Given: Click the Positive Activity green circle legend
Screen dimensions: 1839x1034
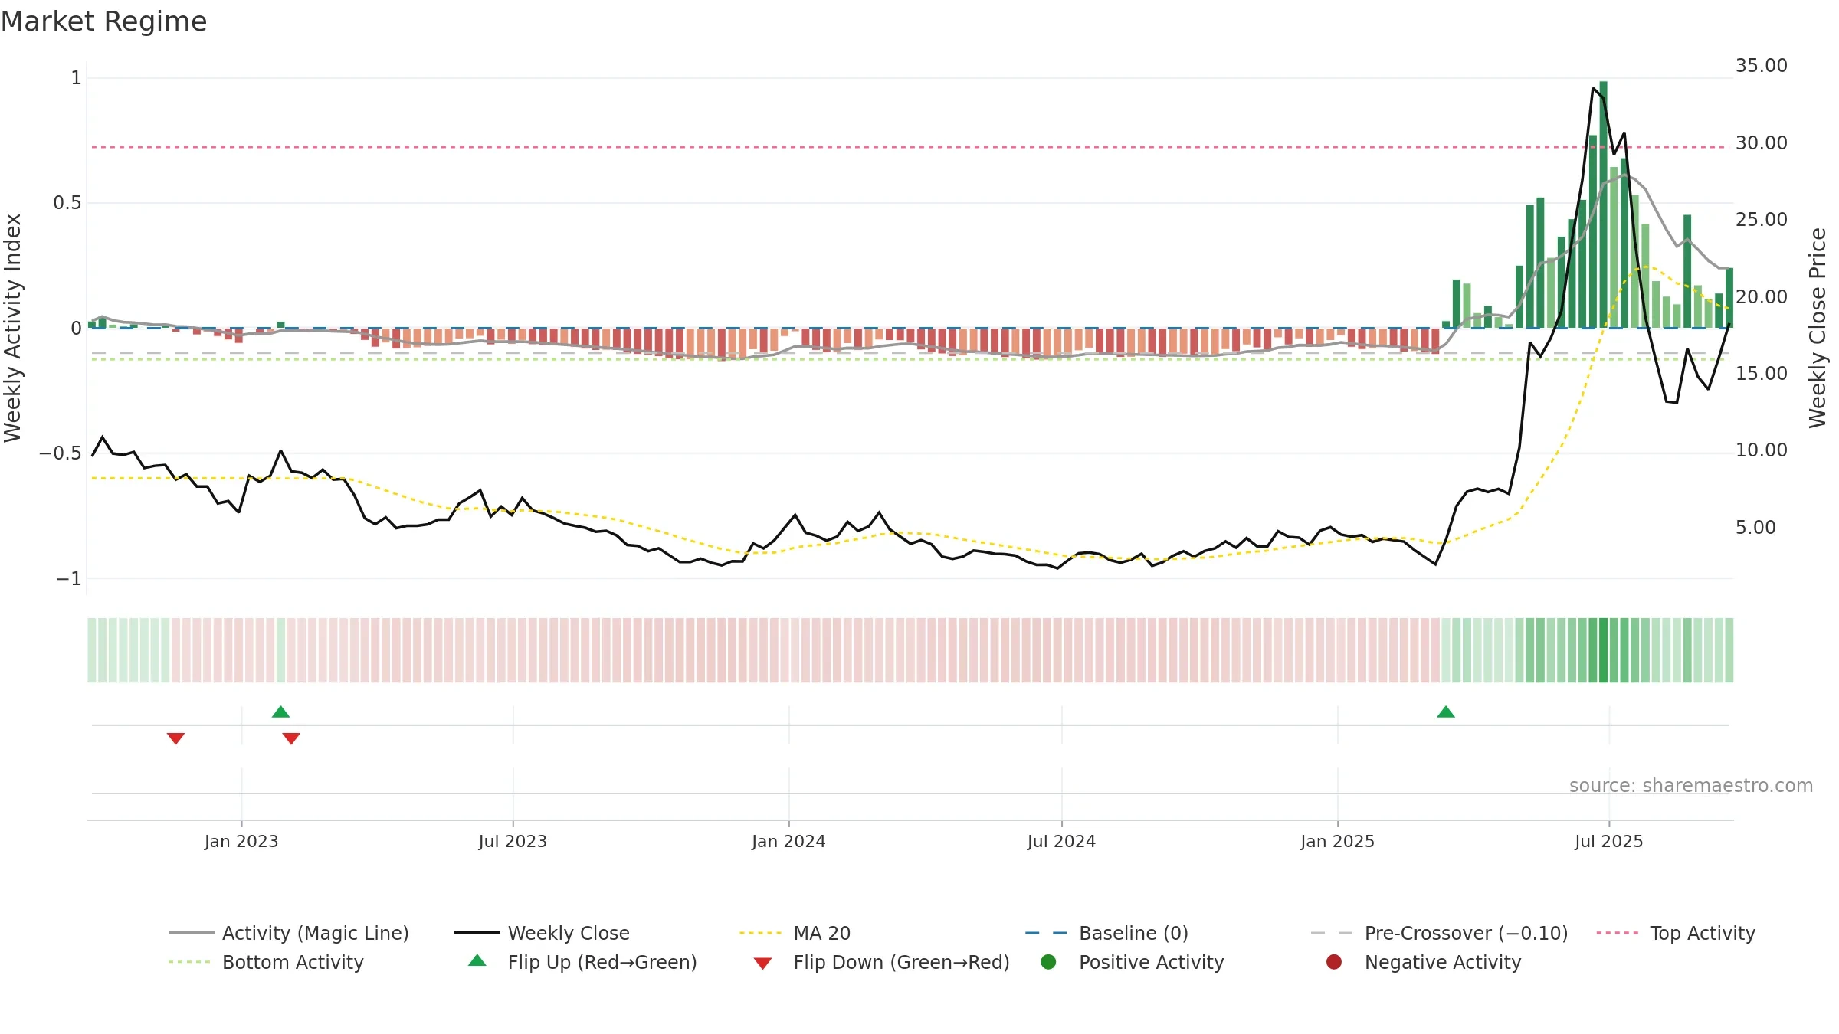Looking at the screenshot, I should tap(1049, 962).
